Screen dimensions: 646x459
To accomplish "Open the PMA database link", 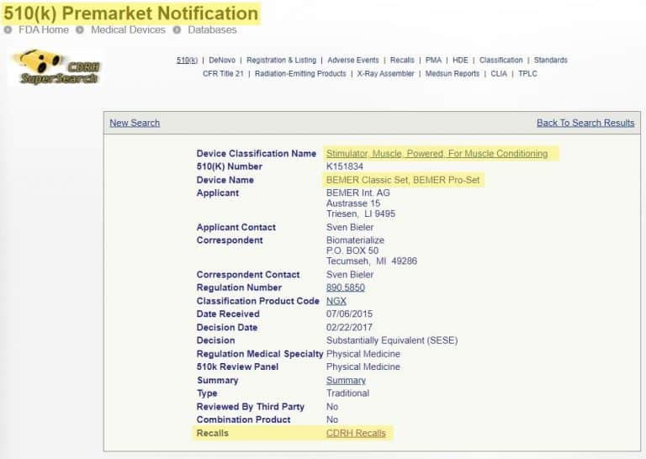I will tap(433, 61).
